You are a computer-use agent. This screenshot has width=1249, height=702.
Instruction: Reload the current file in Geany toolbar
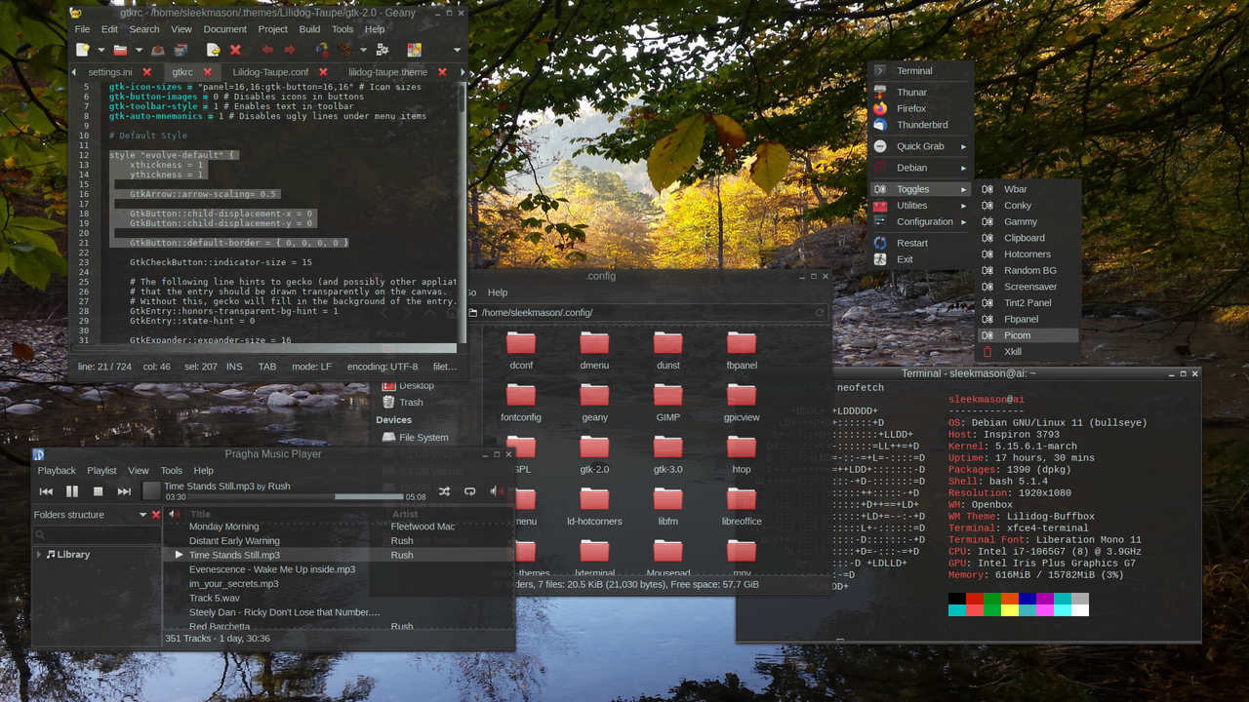point(213,50)
